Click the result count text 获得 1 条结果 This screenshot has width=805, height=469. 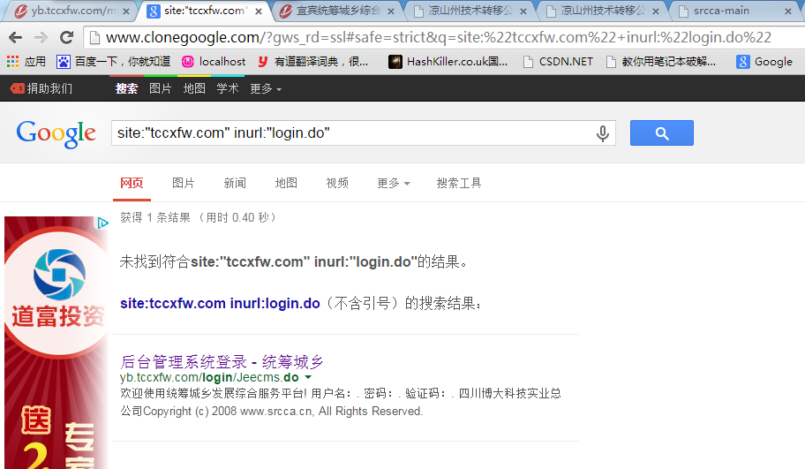(155, 217)
